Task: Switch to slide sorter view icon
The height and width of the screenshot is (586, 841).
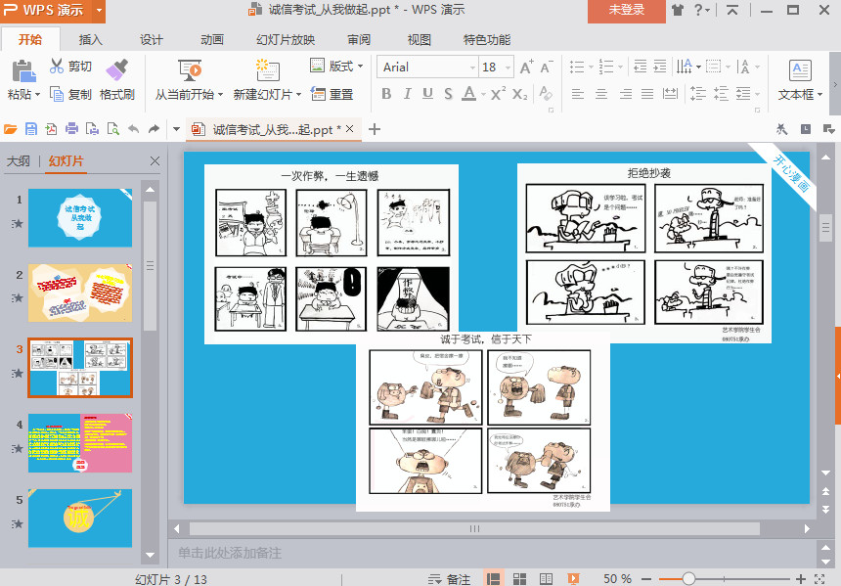Action: [x=519, y=579]
